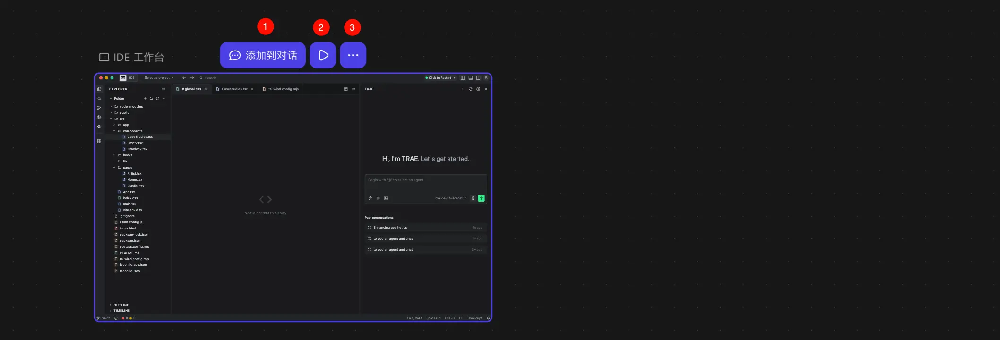Open the eye preview icon in the activity bar
Viewport: 1000px width, 340px height.
tap(99, 127)
